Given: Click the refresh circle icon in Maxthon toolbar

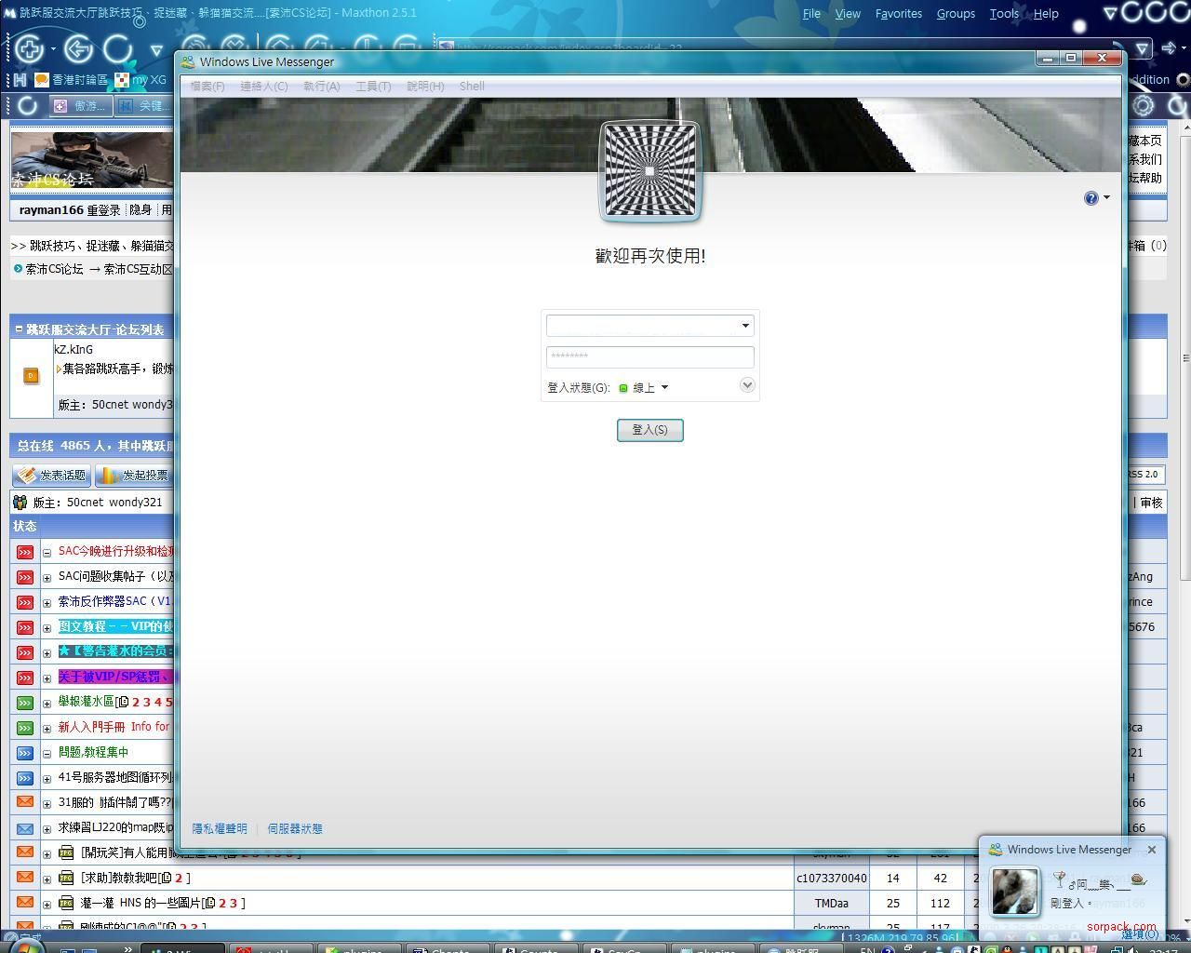Looking at the screenshot, I should tap(117, 49).
